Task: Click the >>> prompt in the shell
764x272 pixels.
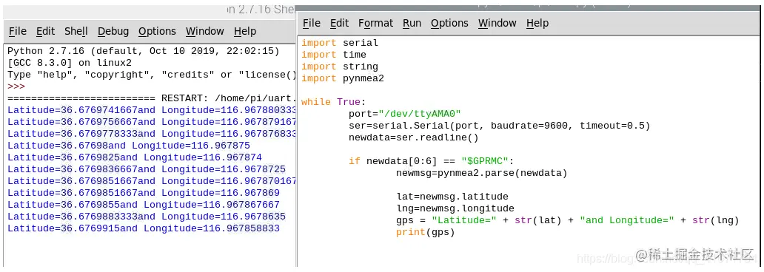Action: click(x=16, y=86)
